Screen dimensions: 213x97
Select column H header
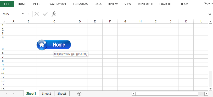pos(141,21)
